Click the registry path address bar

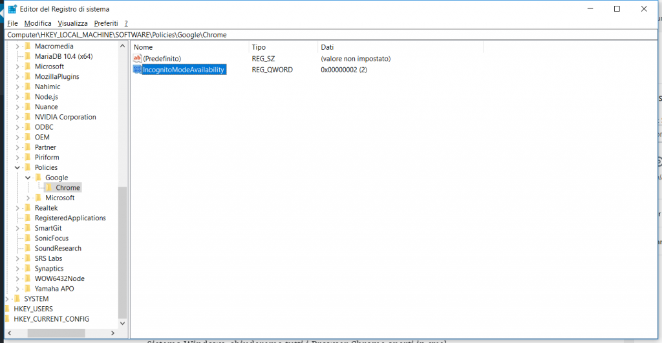[x=331, y=35]
